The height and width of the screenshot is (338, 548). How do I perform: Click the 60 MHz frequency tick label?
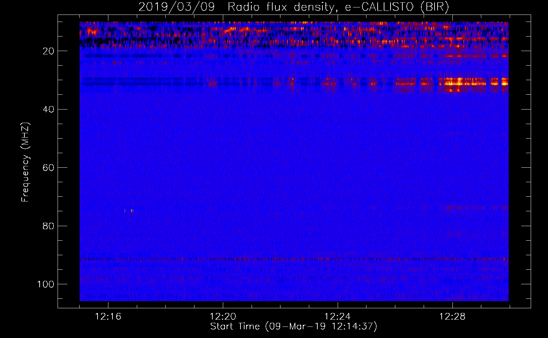[x=48, y=168]
